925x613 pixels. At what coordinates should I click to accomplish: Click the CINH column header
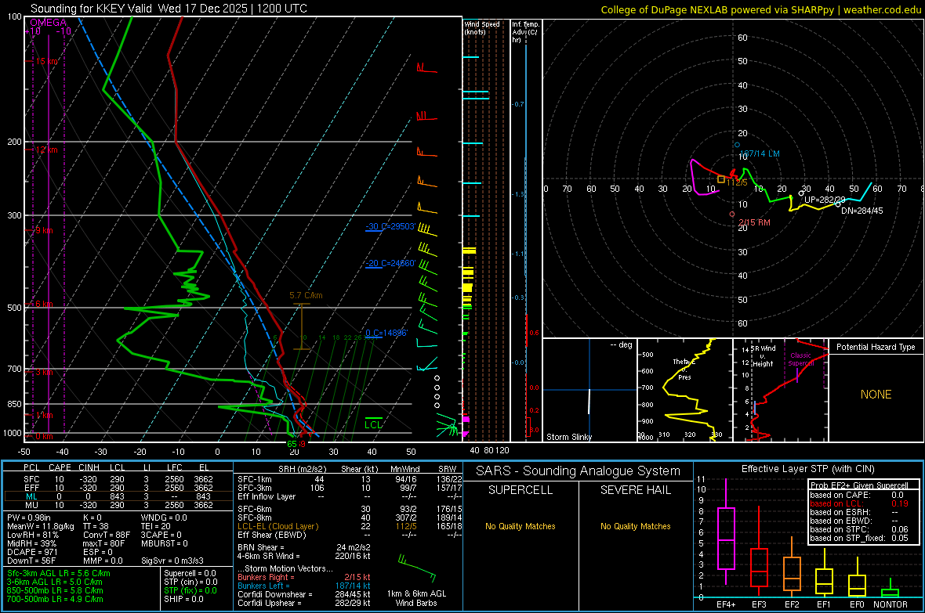(x=89, y=467)
